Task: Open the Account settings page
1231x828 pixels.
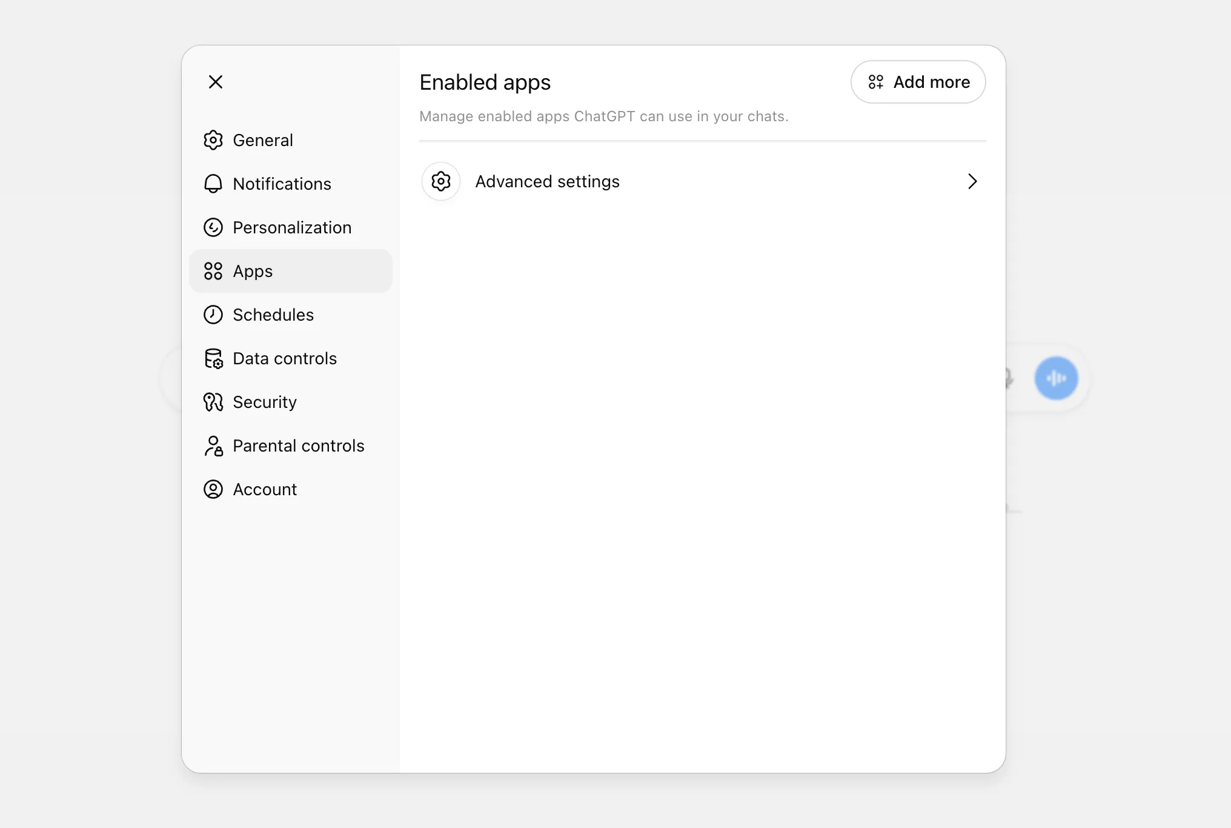Action: [265, 489]
